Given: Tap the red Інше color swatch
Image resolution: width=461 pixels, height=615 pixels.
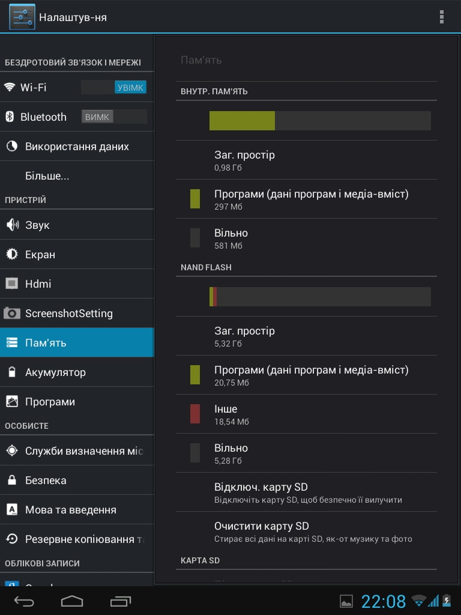Looking at the screenshot, I should [x=195, y=414].
